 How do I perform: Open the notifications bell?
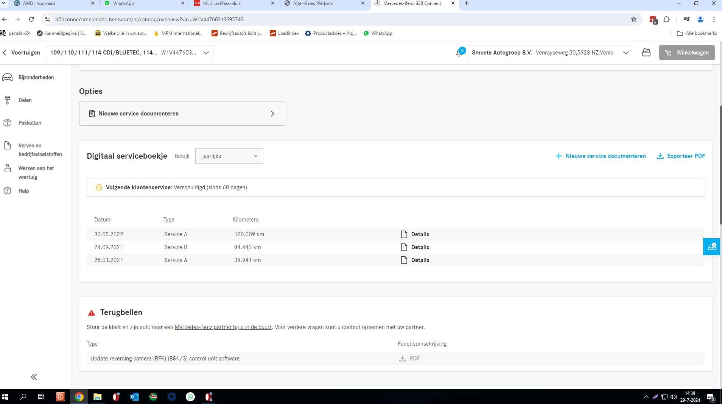pos(459,53)
